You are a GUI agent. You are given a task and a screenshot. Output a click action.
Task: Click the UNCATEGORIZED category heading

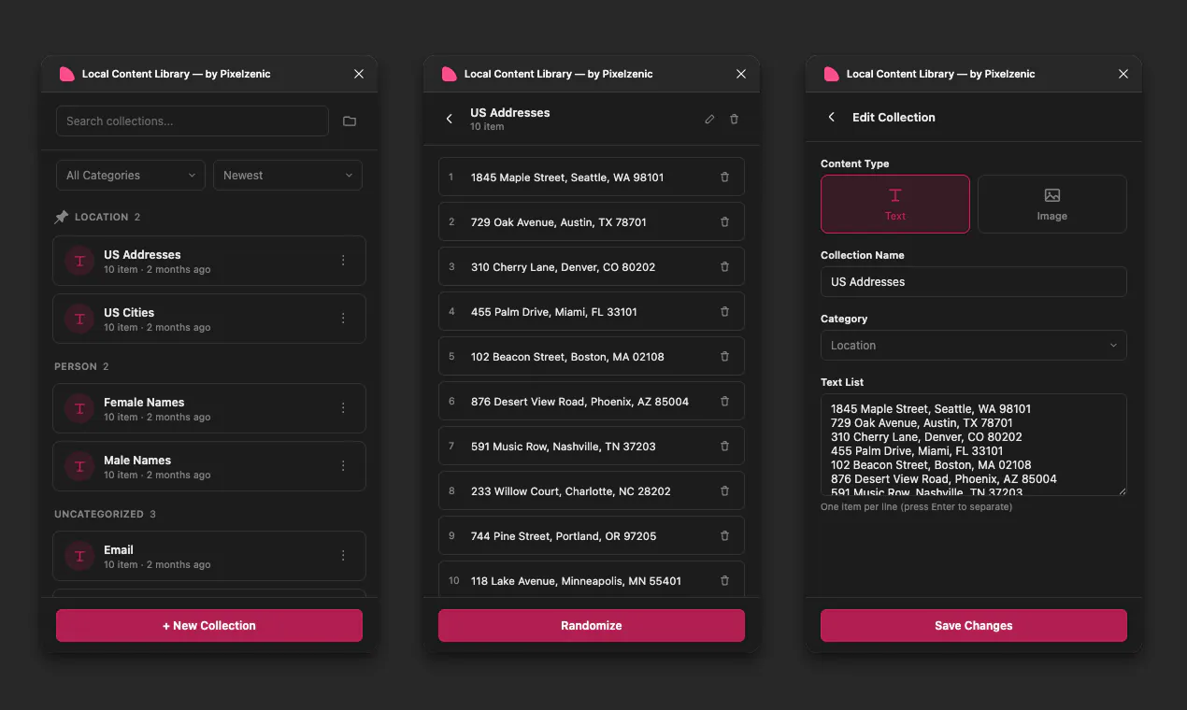[x=99, y=514]
